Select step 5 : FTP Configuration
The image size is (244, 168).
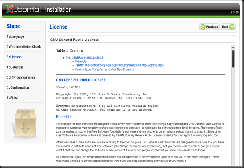pos(20,77)
